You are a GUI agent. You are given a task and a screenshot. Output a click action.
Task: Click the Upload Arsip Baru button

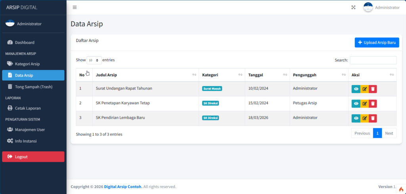(x=376, y=43)
